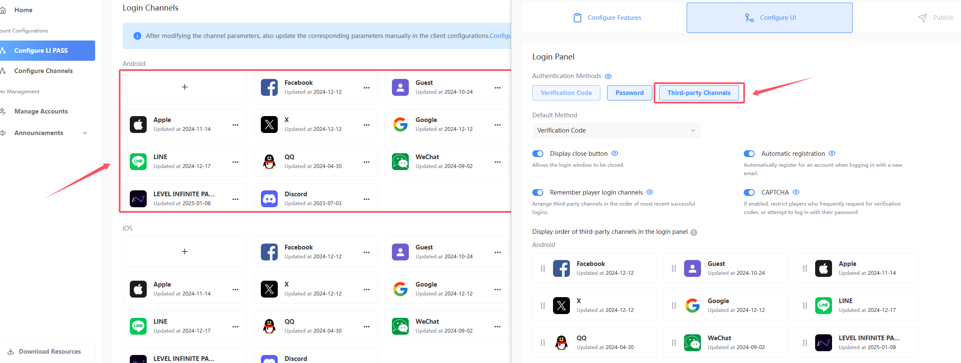Screen dimensions: 961x363
Task: Click the Android Discord channel icon
Action: pyautogui.click(x=269, y=199)
